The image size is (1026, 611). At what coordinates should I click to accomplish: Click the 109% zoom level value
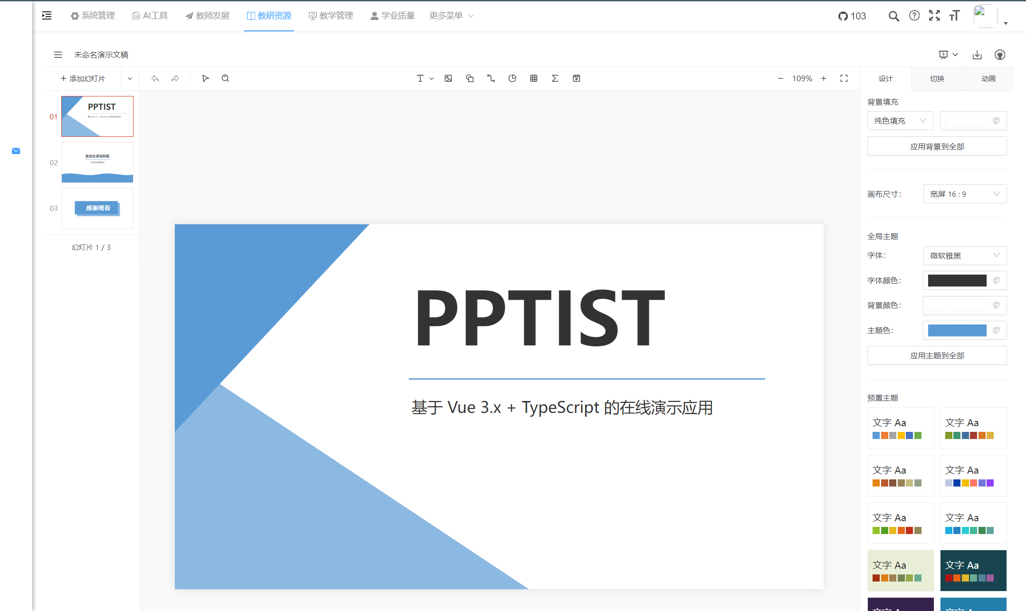(802, 78)
